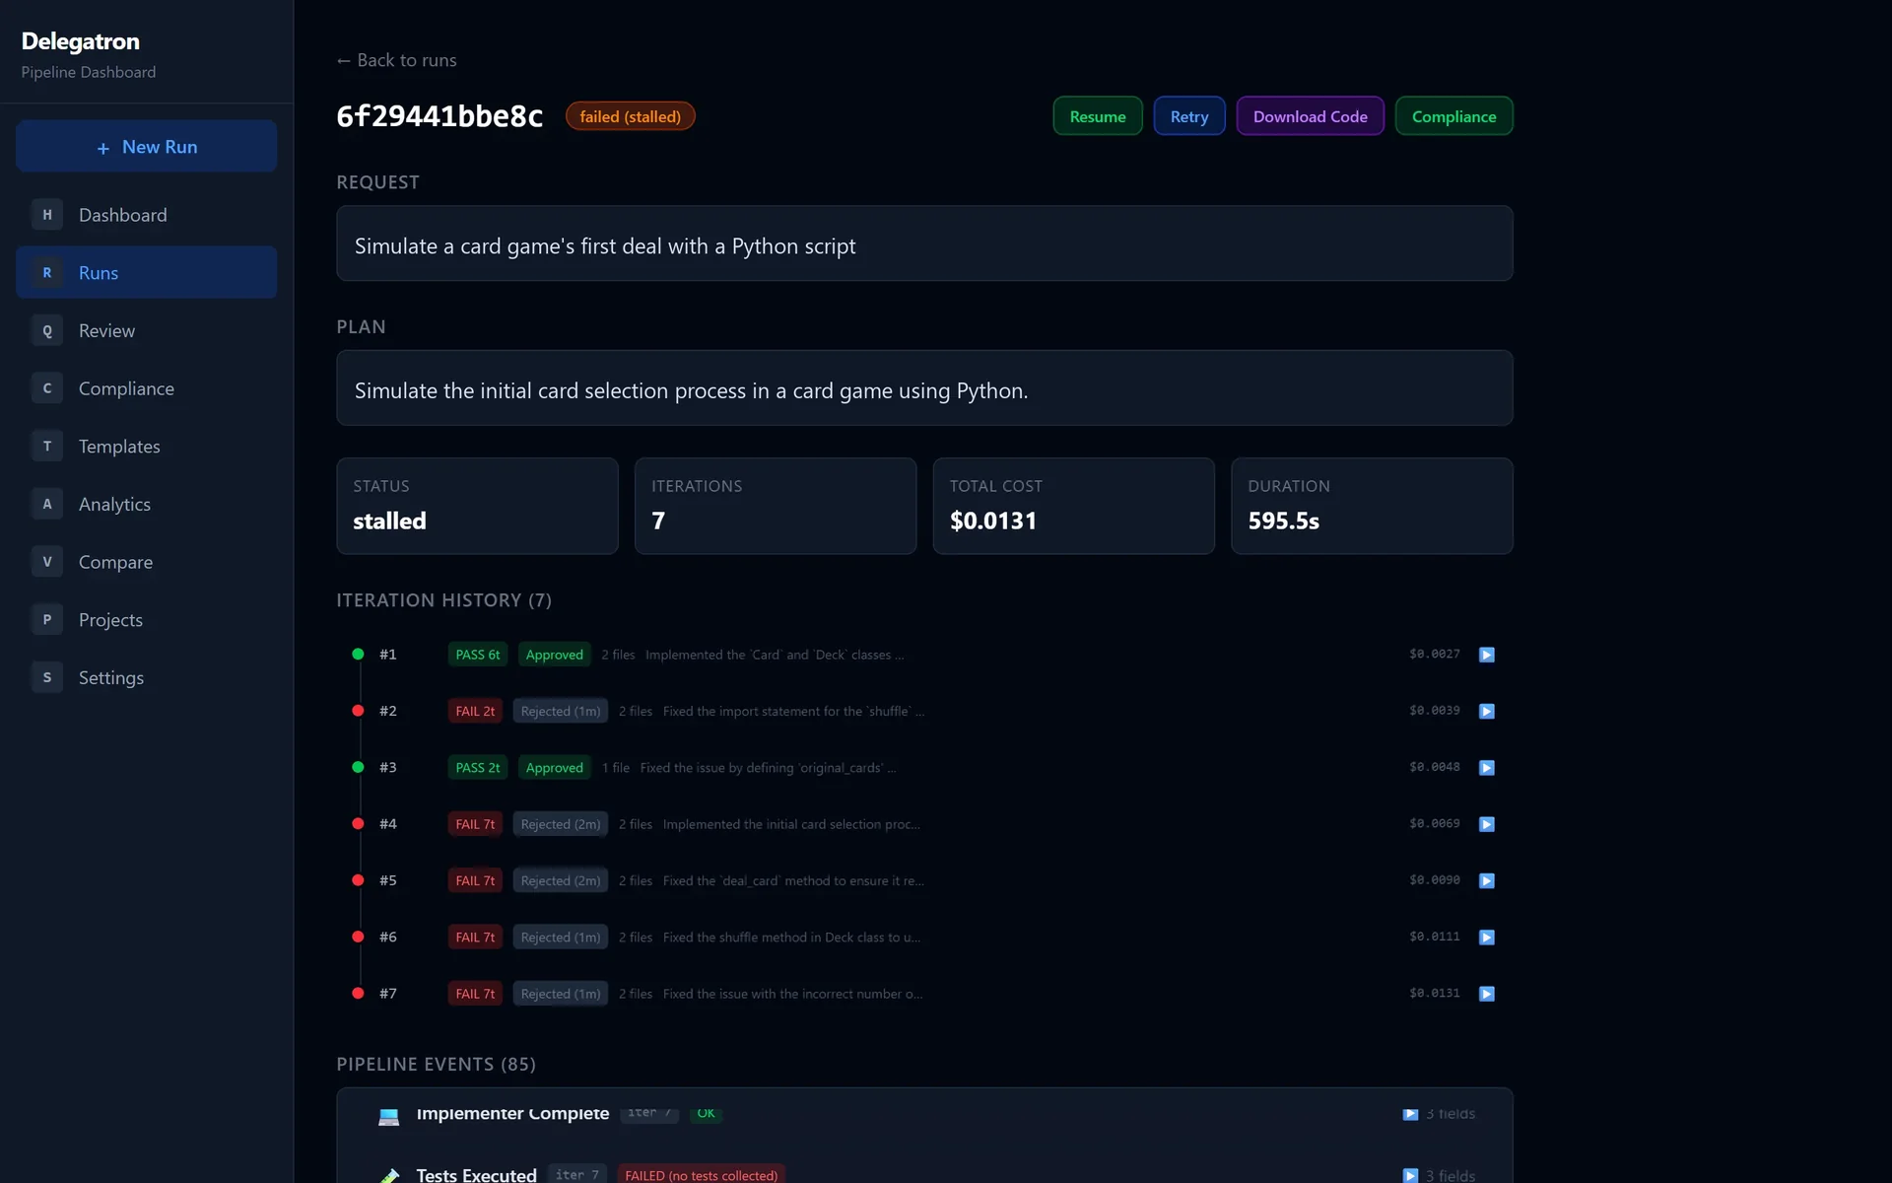Expand Tests Executed event's 3 fields

coord(1439,1175)
